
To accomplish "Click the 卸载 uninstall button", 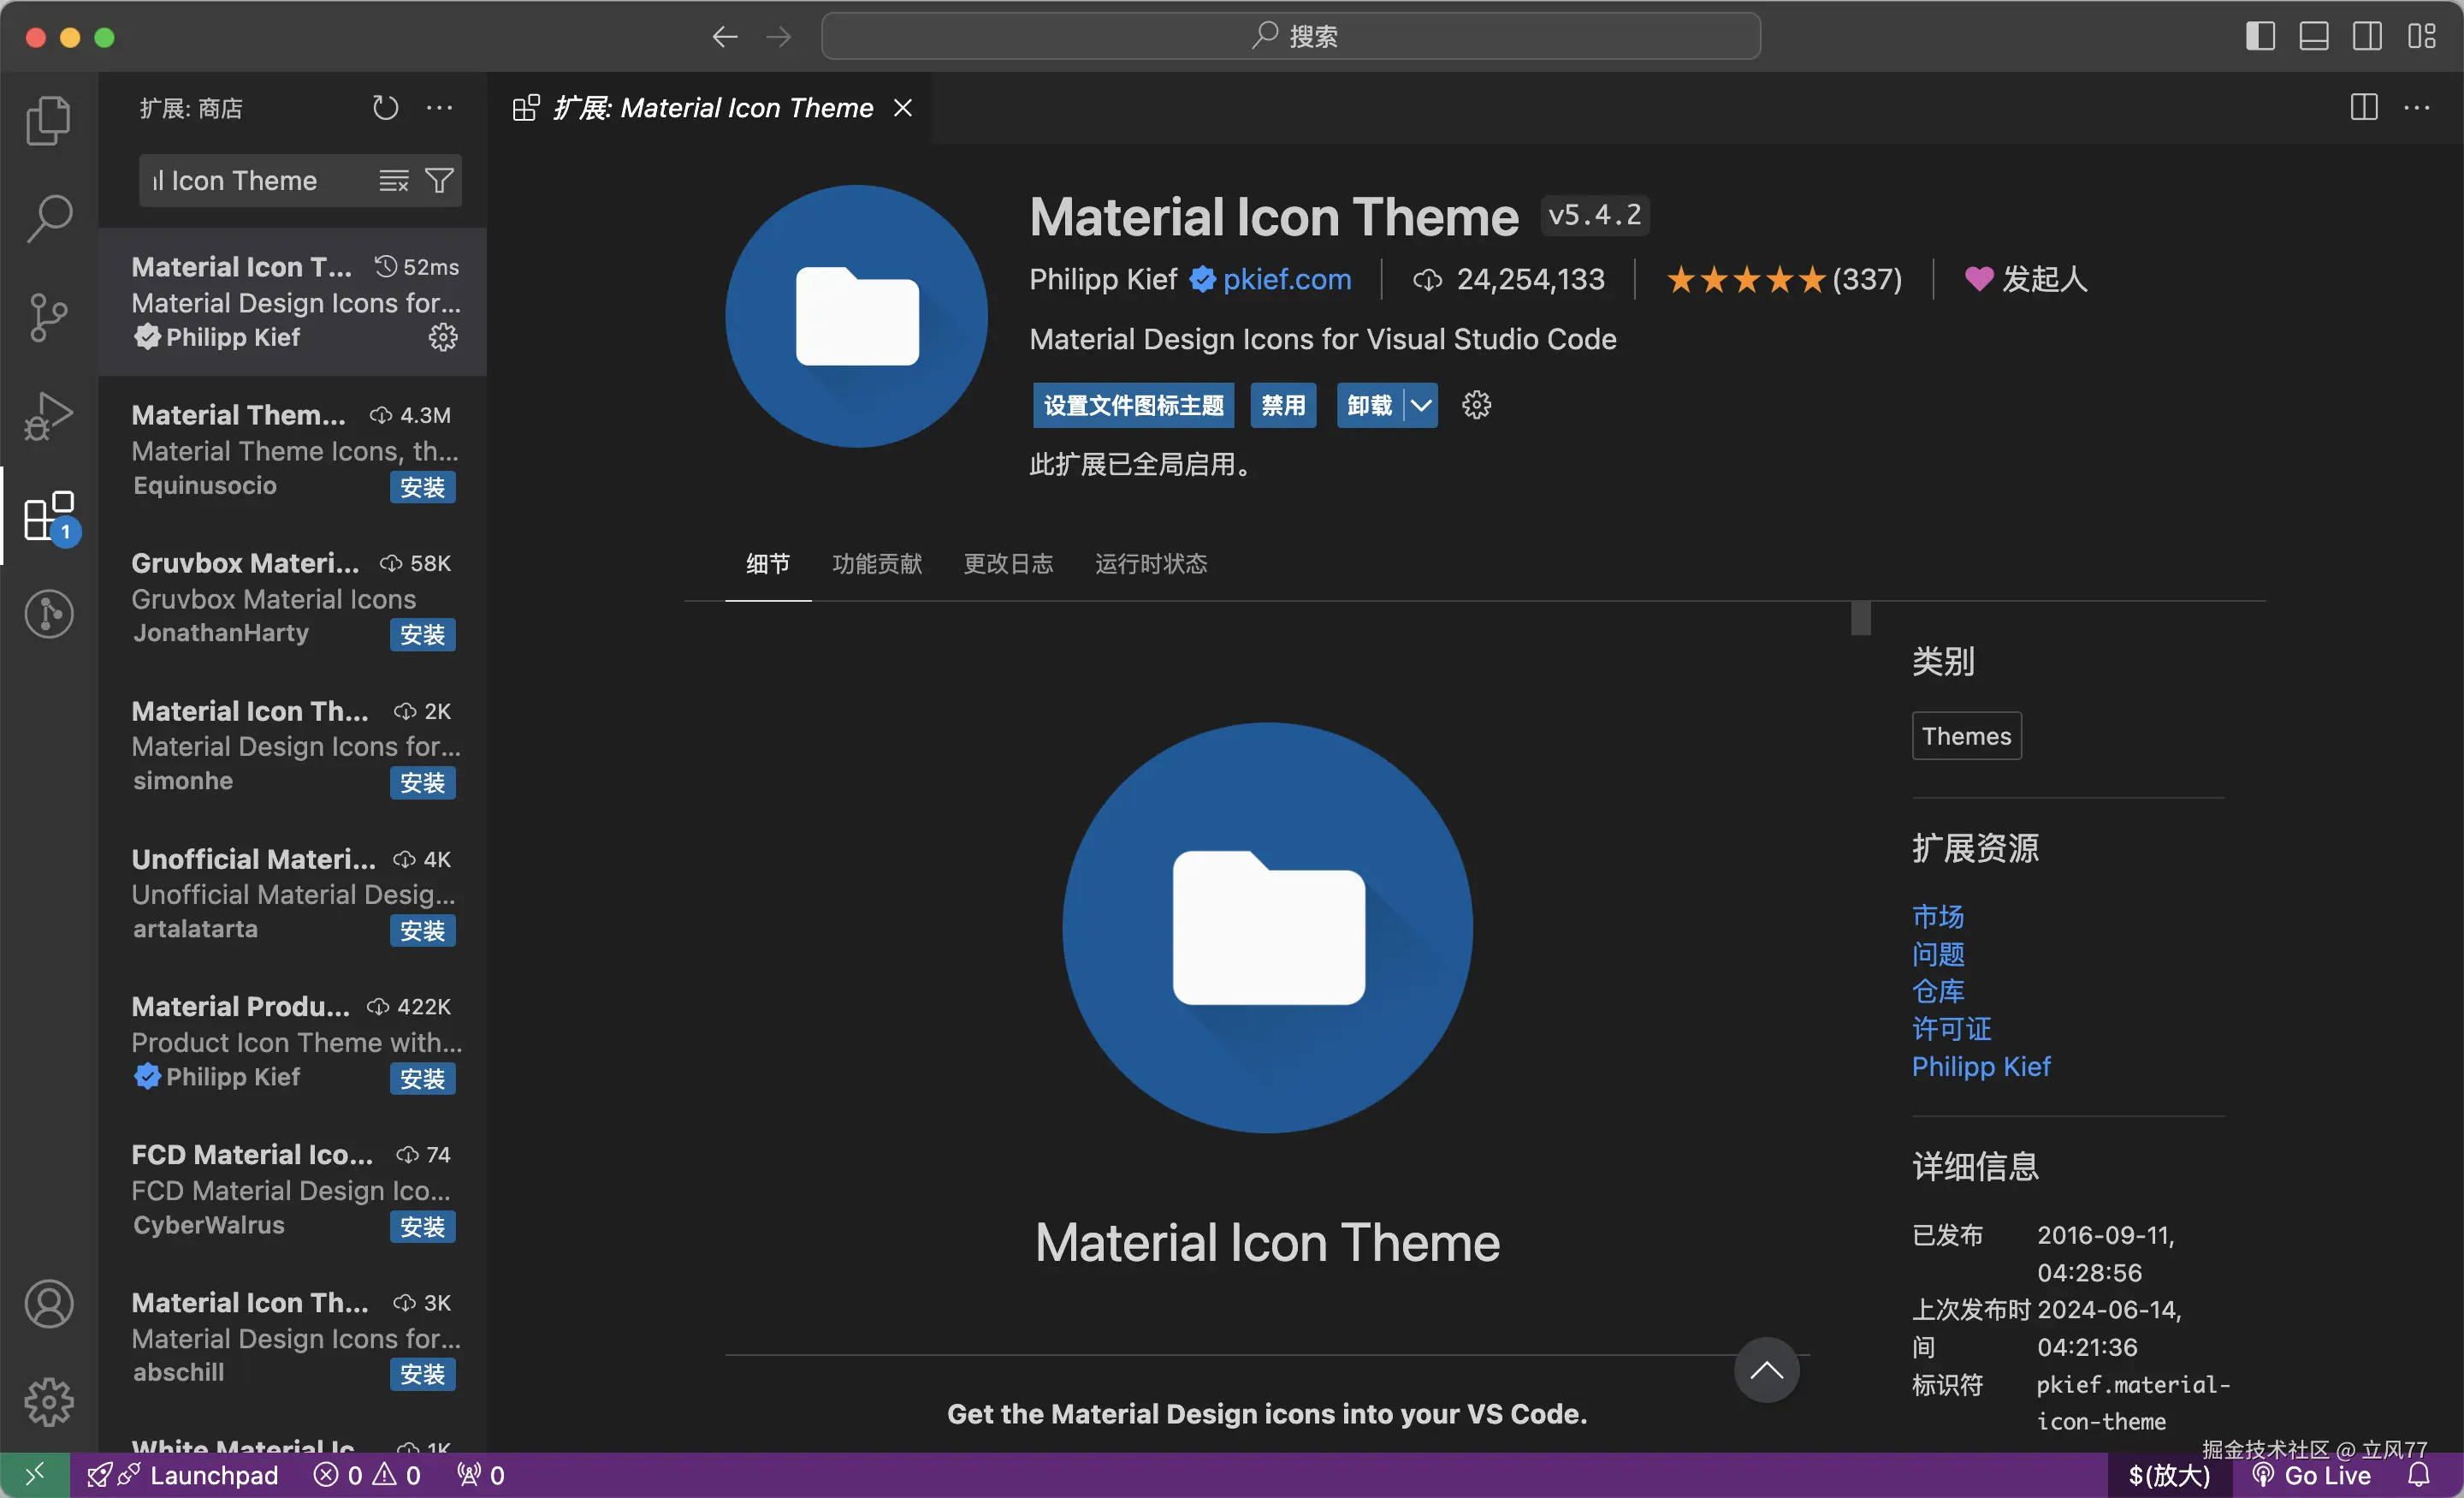I will (1370, 405).
